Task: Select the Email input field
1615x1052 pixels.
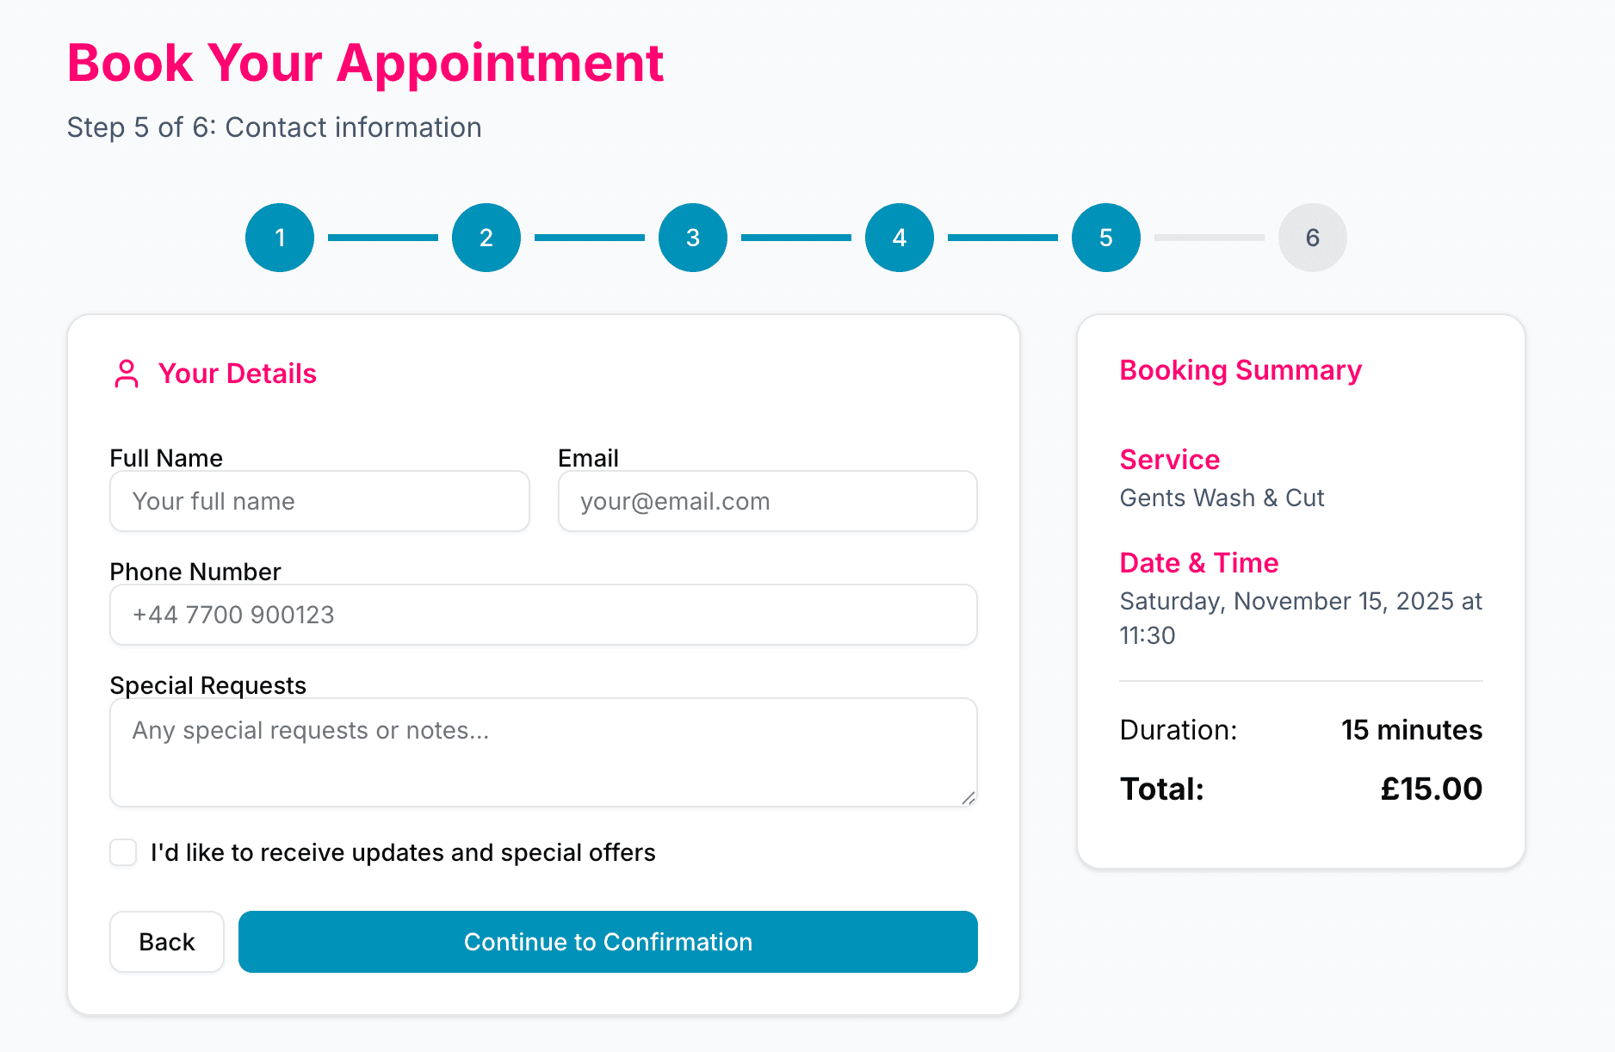Action: click(766, 501)
